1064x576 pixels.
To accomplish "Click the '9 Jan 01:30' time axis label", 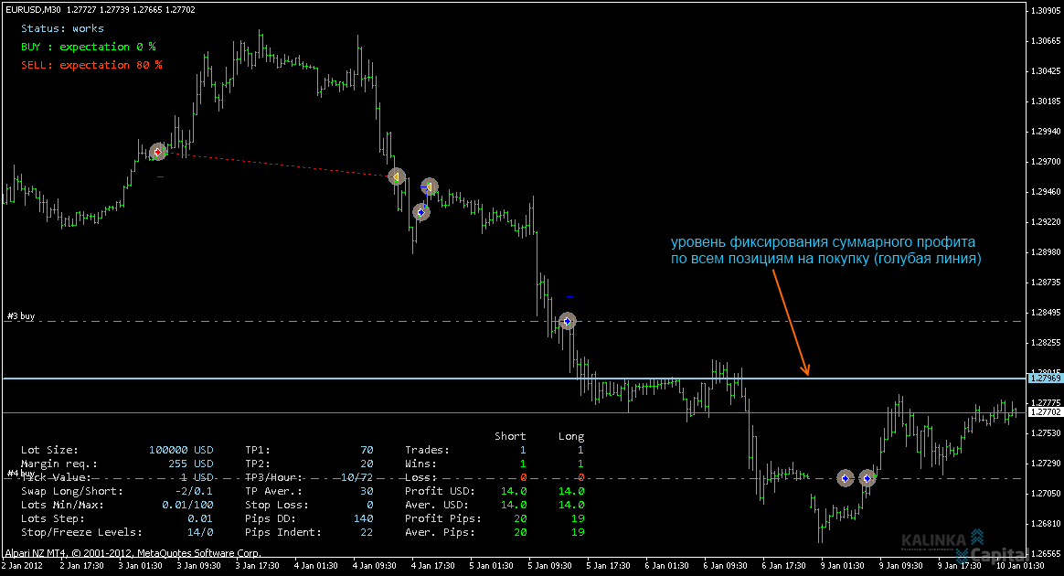I will pyautogui.click(x=842, y=566).
